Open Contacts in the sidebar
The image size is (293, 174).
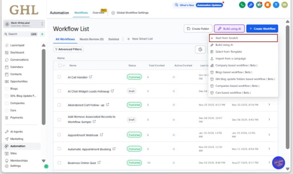pyautogui.click(x=16, y=74)
